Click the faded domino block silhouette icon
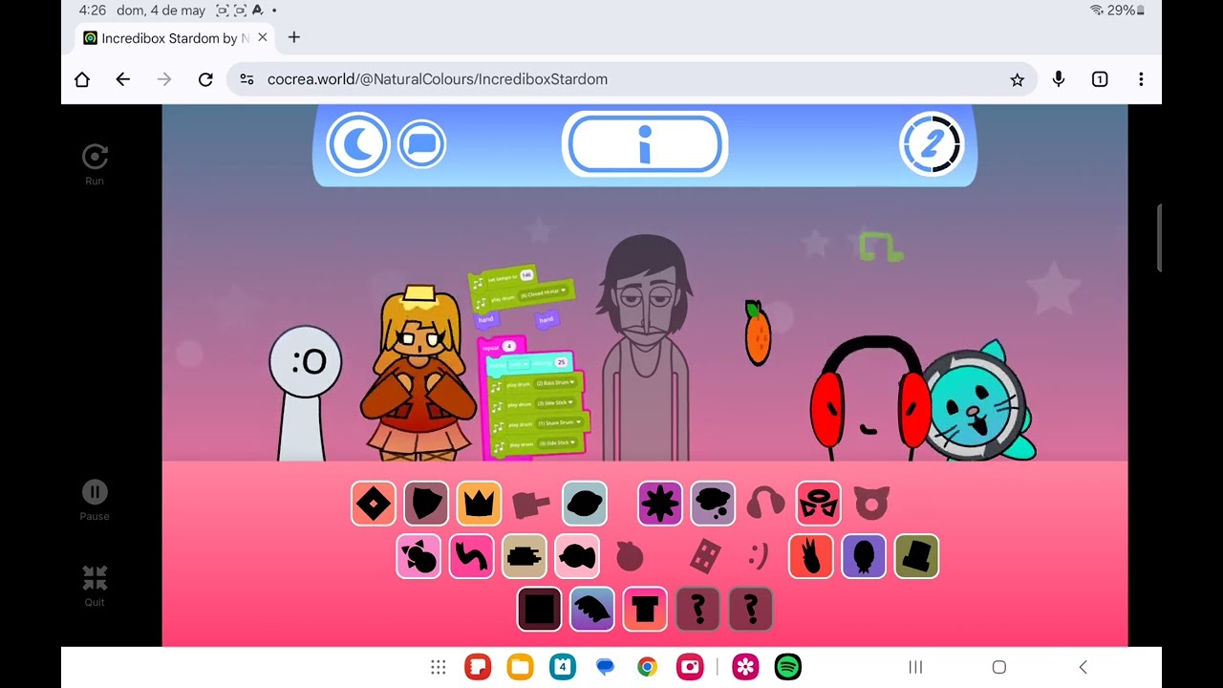1223x688 pixels. click(x=706, y=556)
